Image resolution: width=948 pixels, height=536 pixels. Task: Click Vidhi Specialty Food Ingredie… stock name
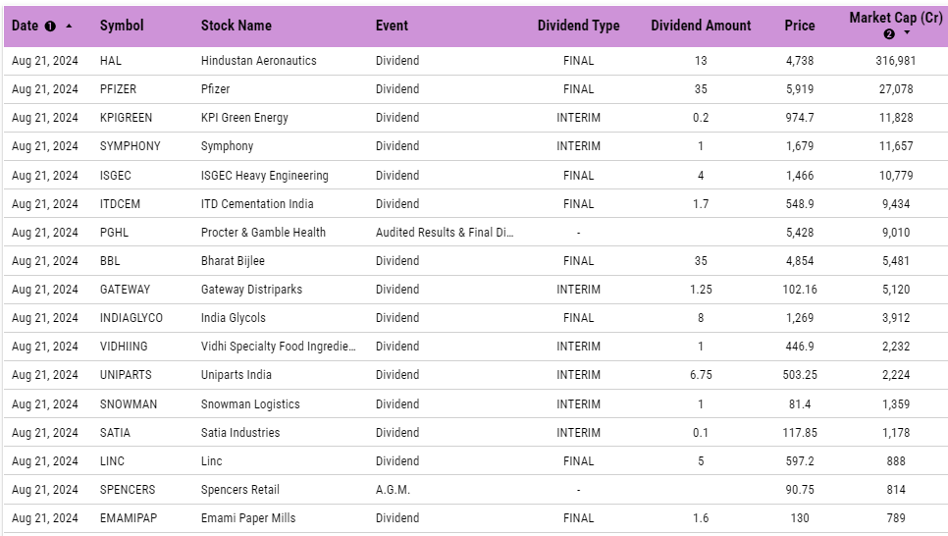tap(278, 346)
